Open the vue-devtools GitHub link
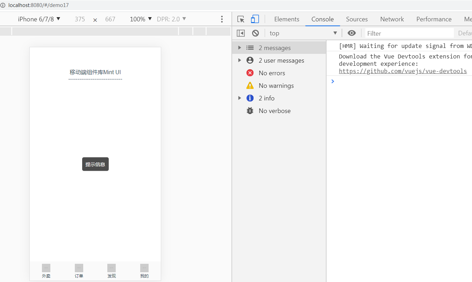The height and width of the screenshot is (282, 472). pyautogui.click(x=403, y=71)
